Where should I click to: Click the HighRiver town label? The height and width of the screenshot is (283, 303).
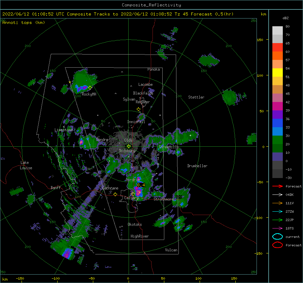(x=140, y=236)
